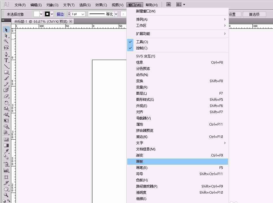This screenshot has width=273, height=203.
Task: Open the 对象(O) menu
Action: click(52, 5)
